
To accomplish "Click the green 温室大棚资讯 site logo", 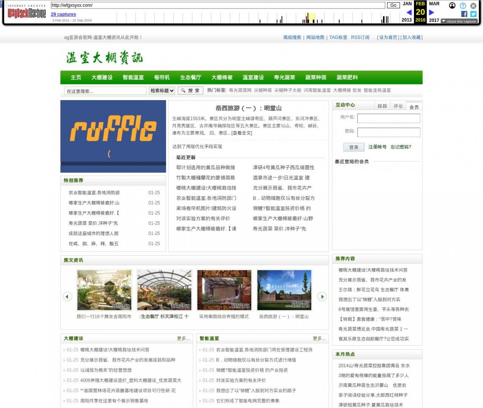I will pyautogui.click(x=104, y=58).
